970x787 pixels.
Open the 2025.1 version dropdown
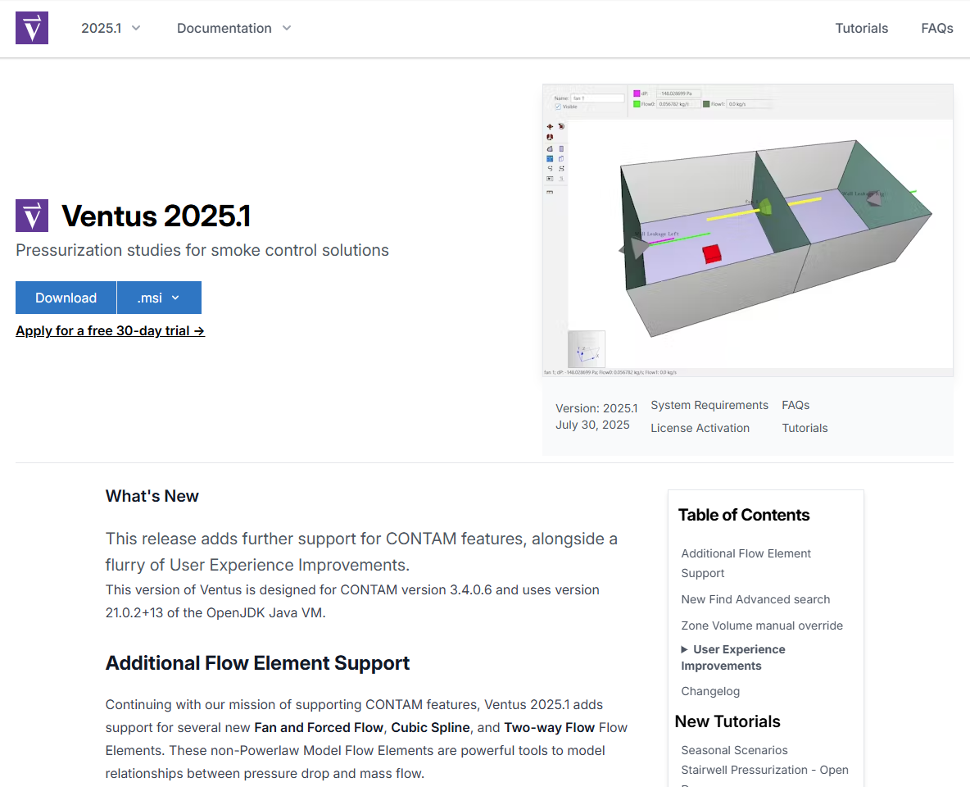pos(111,29)
